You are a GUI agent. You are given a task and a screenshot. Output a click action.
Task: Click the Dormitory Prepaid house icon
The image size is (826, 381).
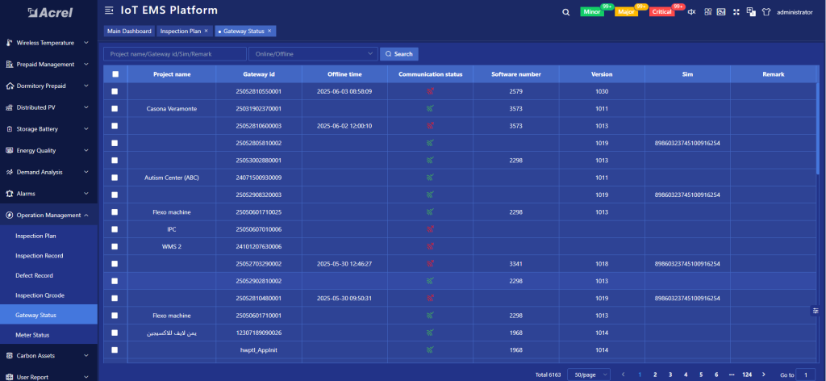coord(9,86)
